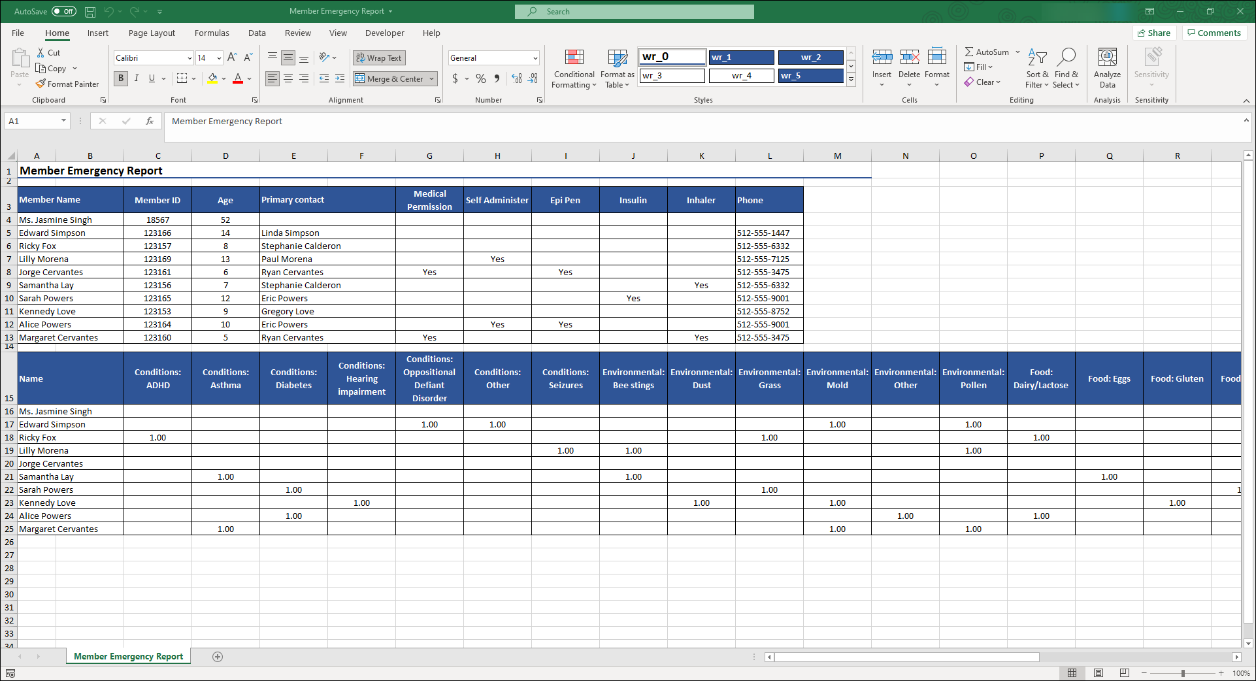Screen dimensions: 1256x681
Task: Switch to the Formulas tab
Action: pos(212,33)
